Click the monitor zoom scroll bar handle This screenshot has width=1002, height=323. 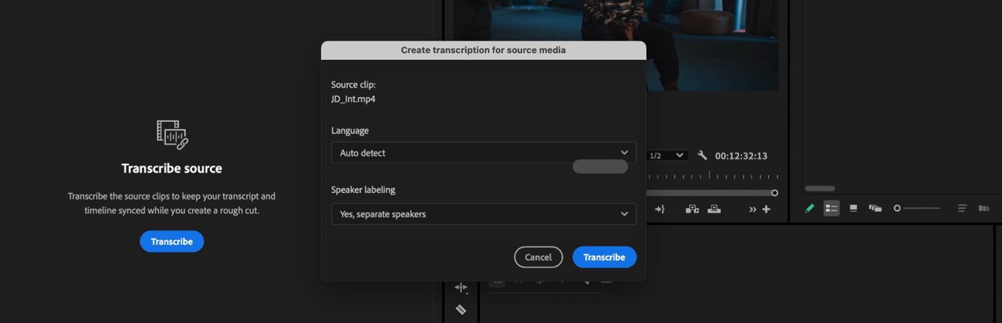(x=775, y=192)
